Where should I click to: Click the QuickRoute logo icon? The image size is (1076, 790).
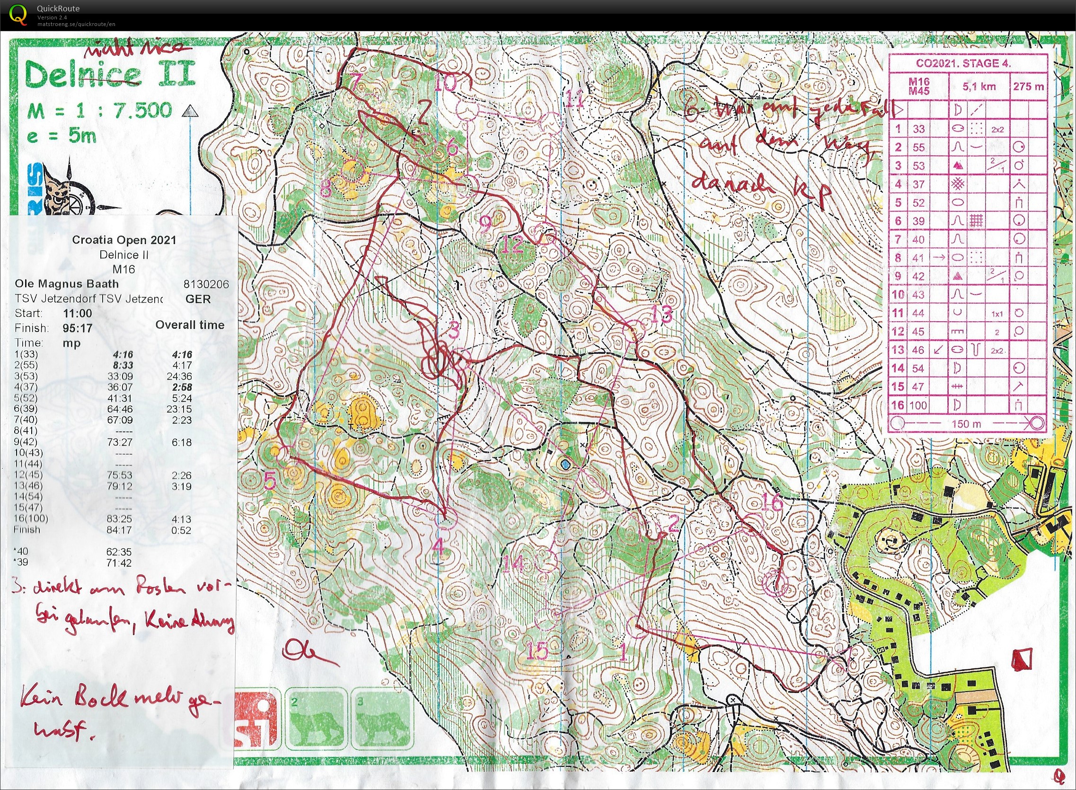pyautogui.click(x=18, y=14)
